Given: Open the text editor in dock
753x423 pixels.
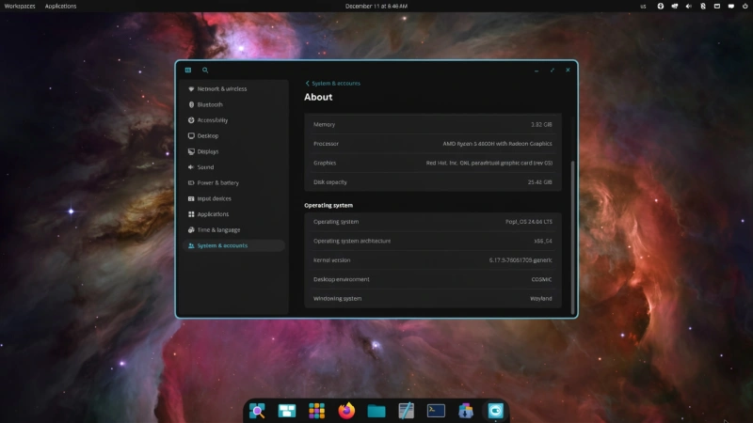Looking at the screenshot, I should point(406,411).
